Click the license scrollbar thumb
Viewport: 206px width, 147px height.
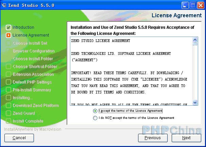(x=195, y=44)
